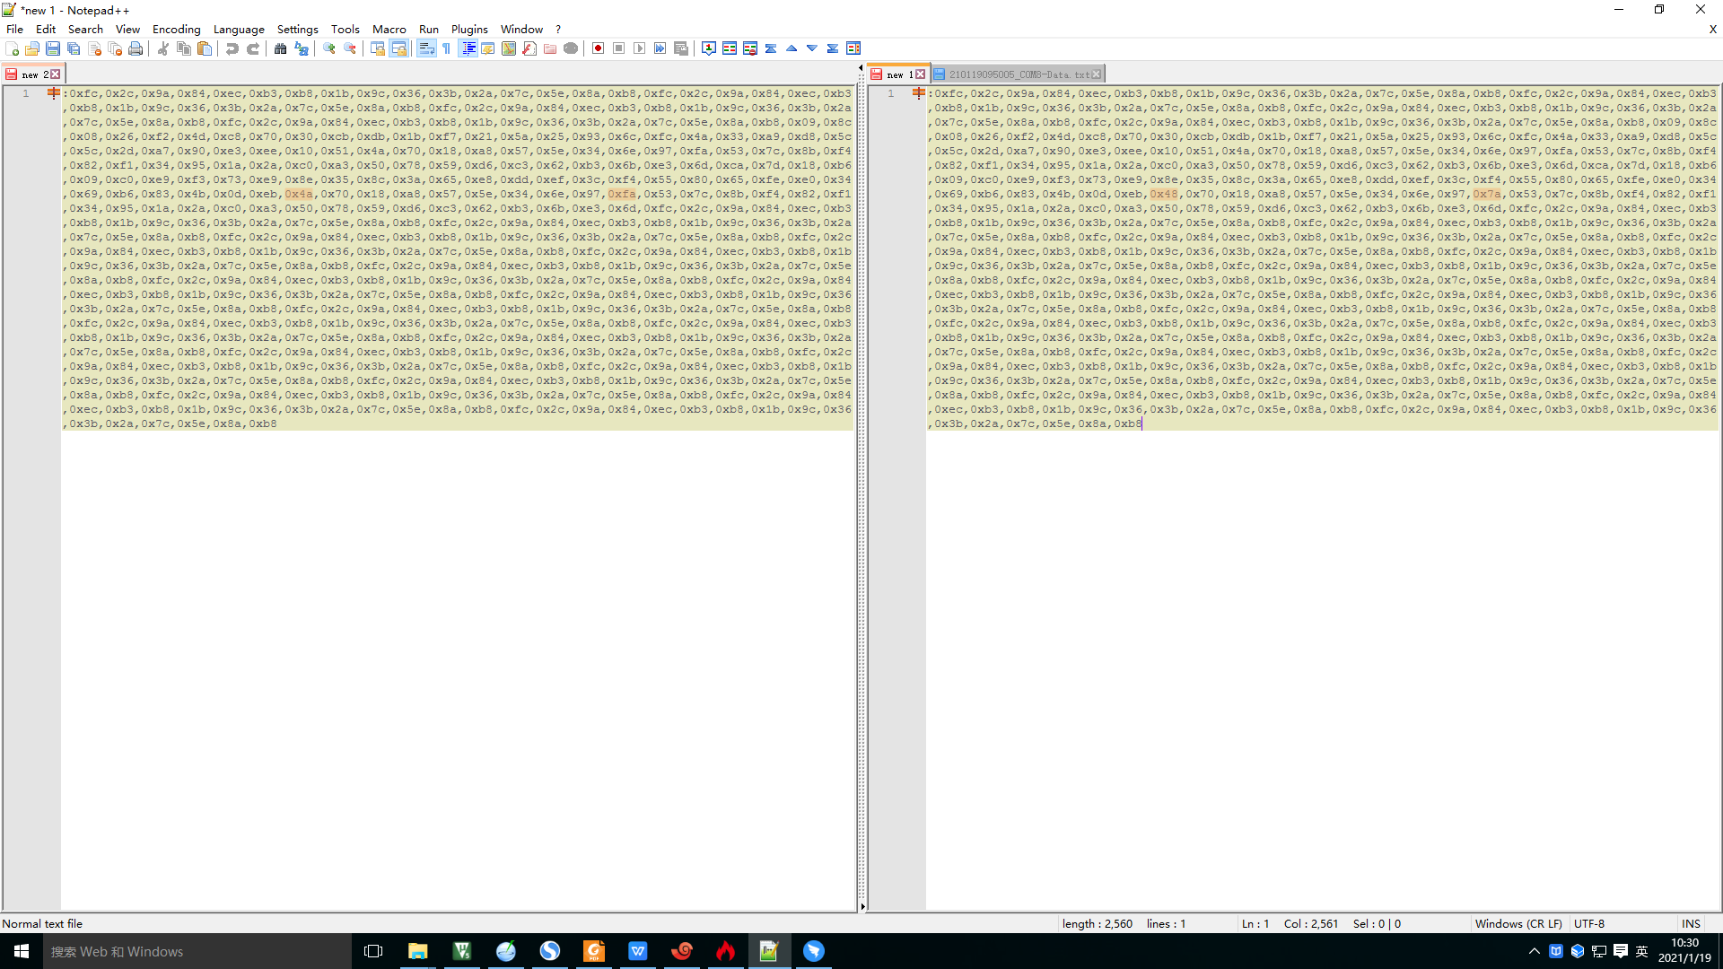
Task: Toggle Show All Characters pilcrow
Action: 447,48
